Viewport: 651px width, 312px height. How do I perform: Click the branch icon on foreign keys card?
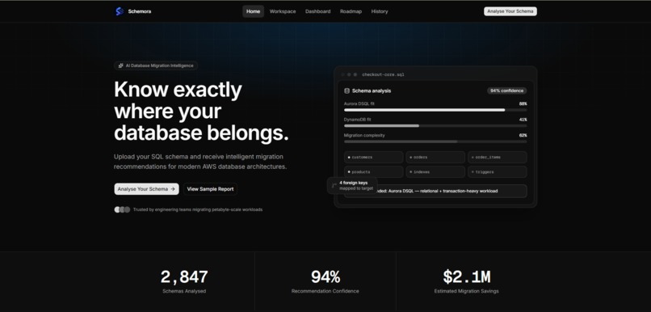pos(334,186)
